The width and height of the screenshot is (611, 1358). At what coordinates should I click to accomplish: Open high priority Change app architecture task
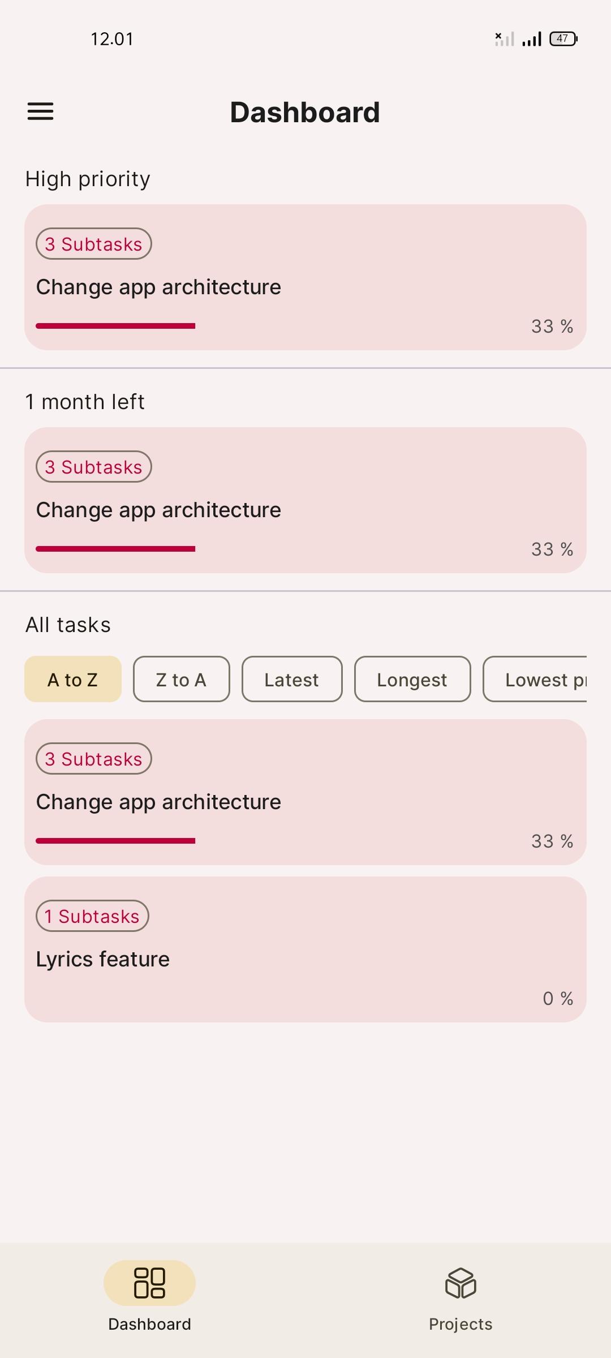pos(305,277)
